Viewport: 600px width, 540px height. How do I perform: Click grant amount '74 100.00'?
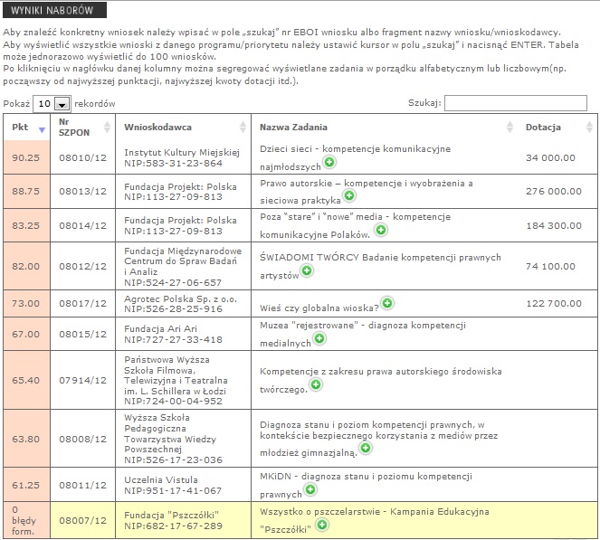coord(550,266)
